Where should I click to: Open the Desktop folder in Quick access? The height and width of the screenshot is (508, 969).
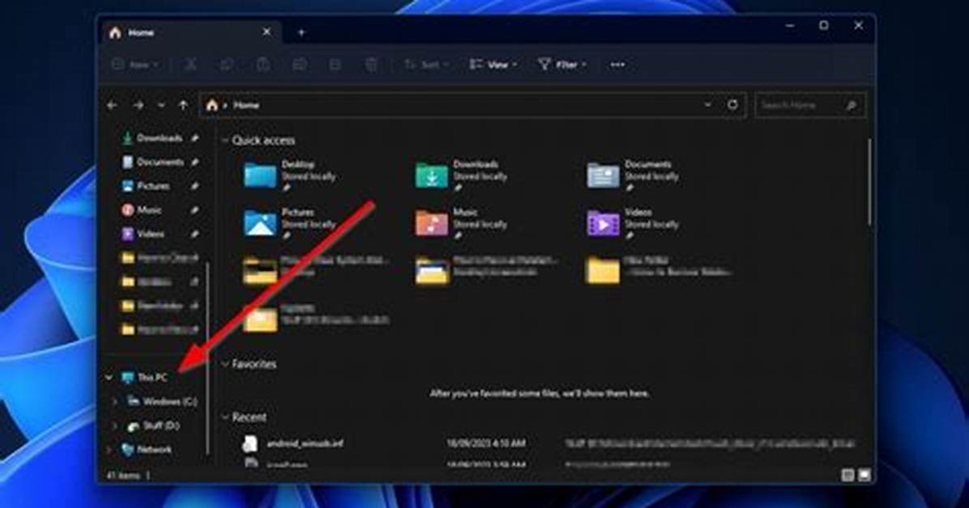(x=290, y=176)
